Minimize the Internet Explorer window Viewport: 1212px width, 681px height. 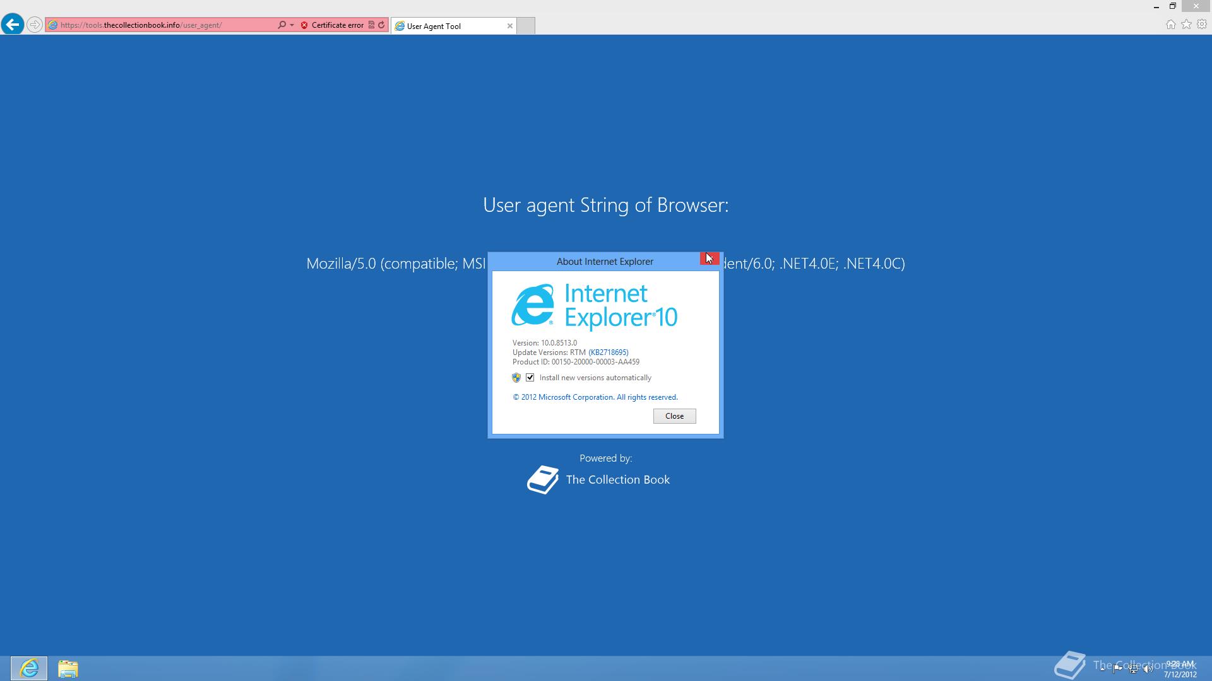pos(1156,6)
